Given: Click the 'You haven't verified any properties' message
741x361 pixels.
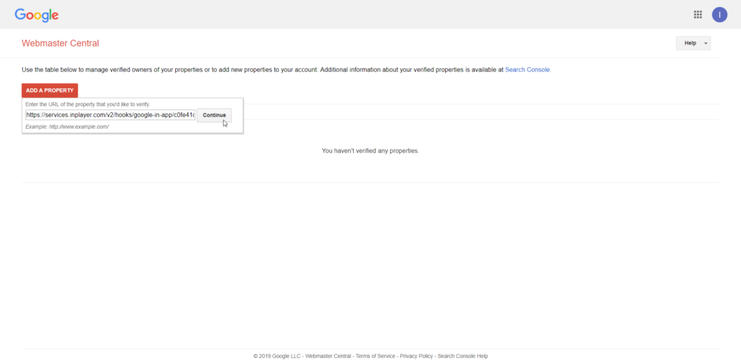Looking at the screenshot, I should [x=370, y=150].
